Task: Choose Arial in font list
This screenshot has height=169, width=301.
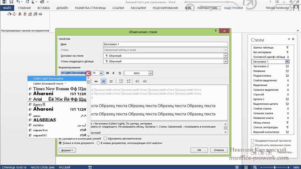Action: tap(57, 99)
